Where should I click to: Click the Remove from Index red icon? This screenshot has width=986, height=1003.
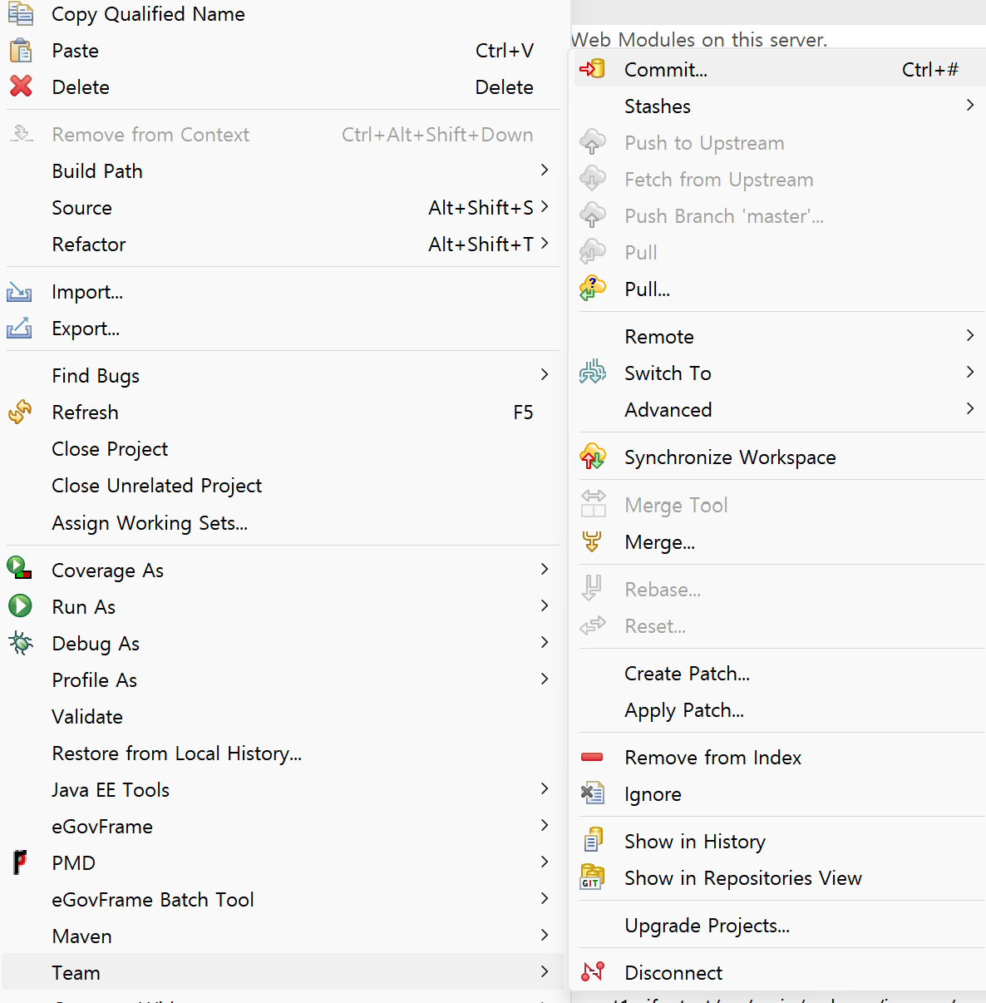(592, 757)
